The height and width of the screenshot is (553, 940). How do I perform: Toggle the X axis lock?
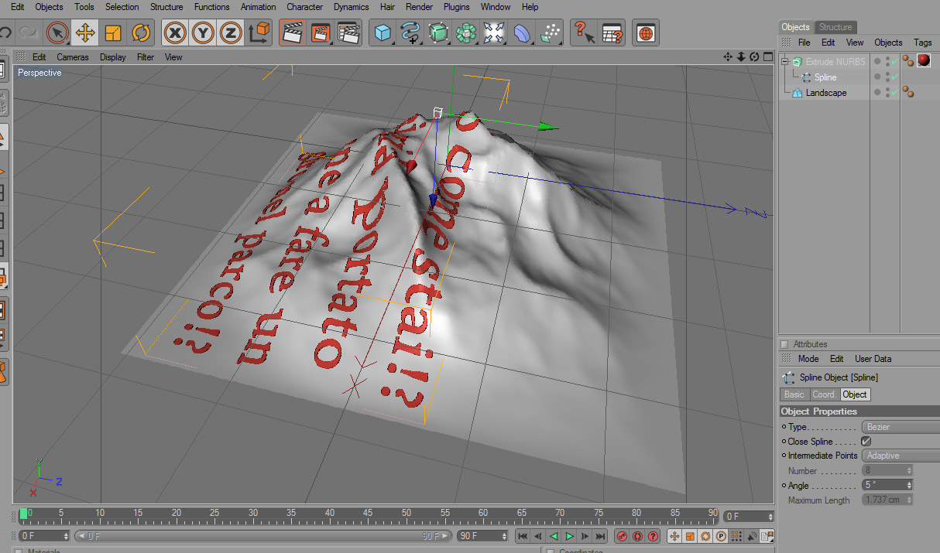pos(177,33)
